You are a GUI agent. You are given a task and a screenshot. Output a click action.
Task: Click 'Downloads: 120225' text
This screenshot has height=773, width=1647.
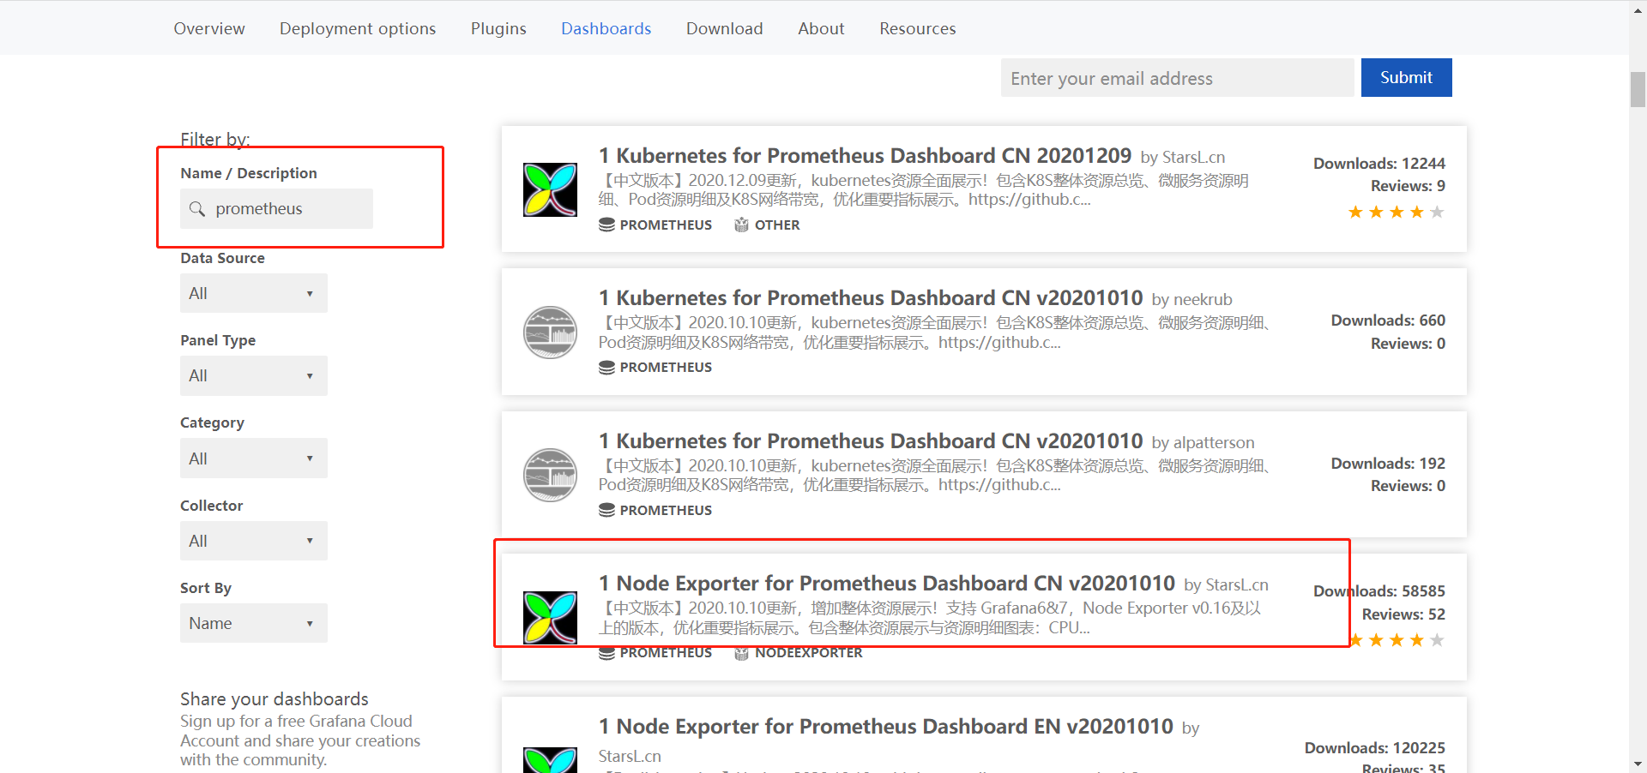(x=1374, y=747)
